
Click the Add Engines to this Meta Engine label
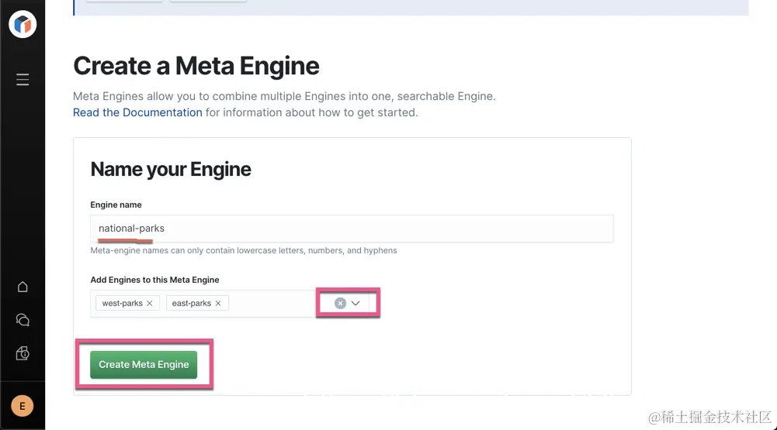click(x=154, y=280)
